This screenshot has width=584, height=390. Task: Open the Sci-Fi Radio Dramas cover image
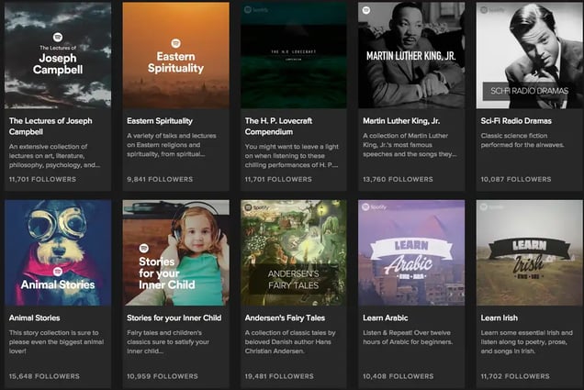pyautogui.click(x=529, y=55)
